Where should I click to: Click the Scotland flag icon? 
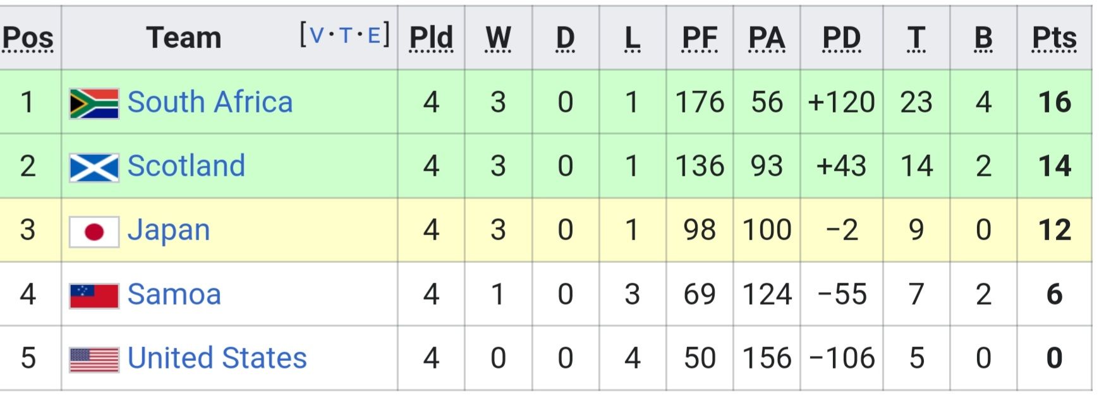pos(94,167)
